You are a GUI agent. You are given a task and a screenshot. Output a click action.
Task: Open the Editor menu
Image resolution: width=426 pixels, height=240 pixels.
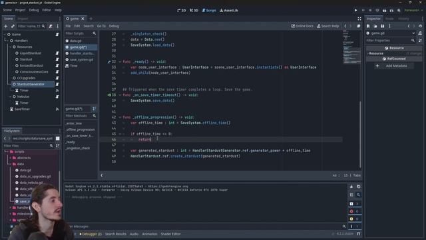[x=47, y=10]
